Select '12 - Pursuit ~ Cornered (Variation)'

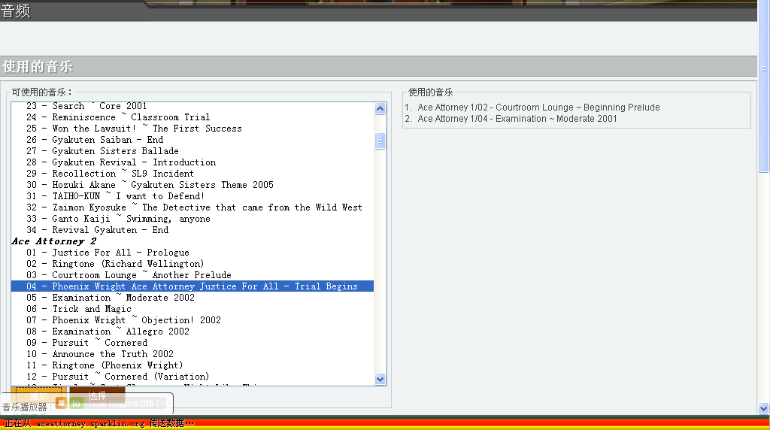(192, 377)
